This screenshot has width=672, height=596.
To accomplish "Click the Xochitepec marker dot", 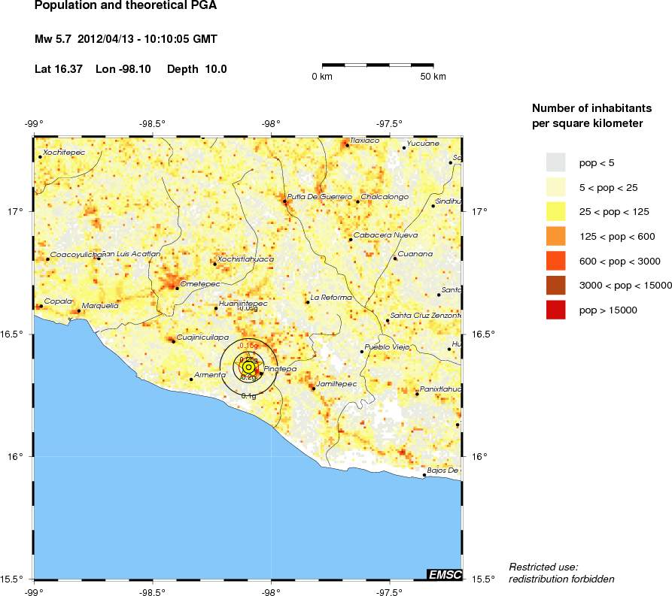I will [x=40, y=157].
